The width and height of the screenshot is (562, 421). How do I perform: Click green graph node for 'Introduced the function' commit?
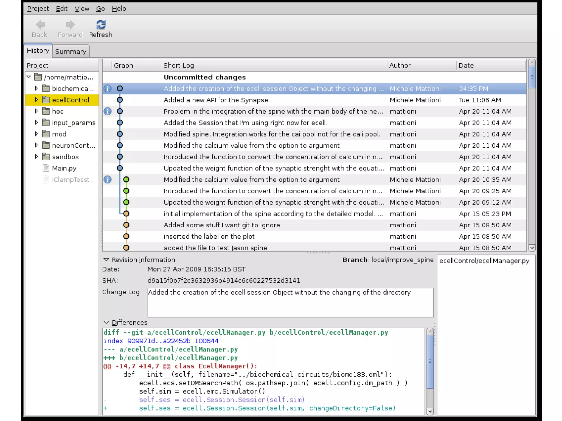126,191
